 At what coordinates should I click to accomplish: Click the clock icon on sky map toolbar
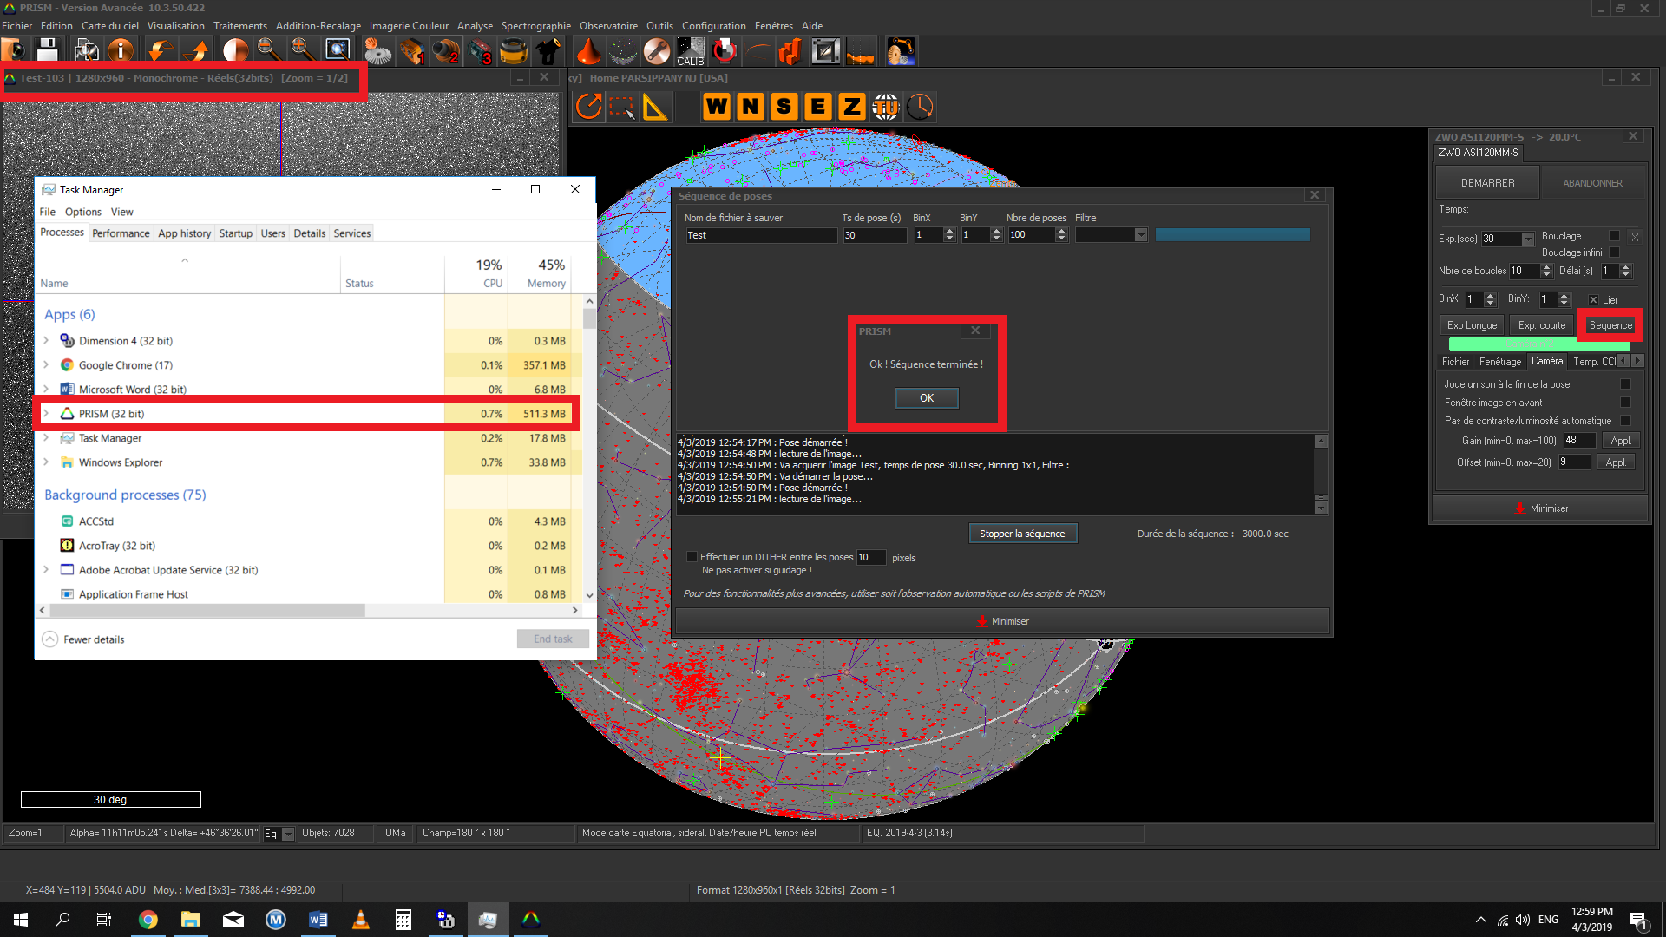point(920,107)
